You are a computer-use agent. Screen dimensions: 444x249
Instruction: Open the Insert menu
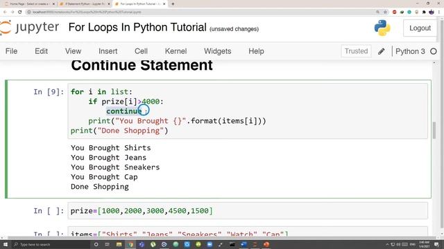[x=108, y=51]
